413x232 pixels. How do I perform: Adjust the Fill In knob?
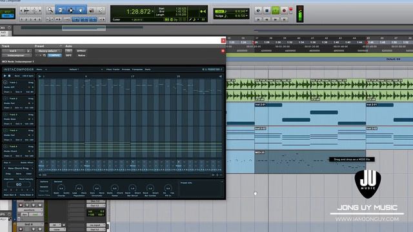pos(168,188)
